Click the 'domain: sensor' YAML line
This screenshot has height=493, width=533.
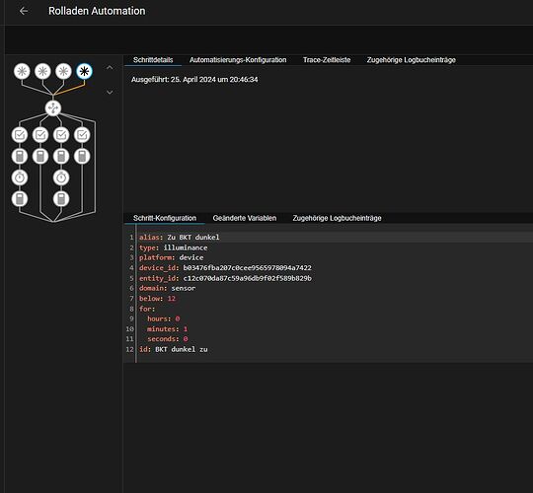pyautogui.click(x=167, y=288)
